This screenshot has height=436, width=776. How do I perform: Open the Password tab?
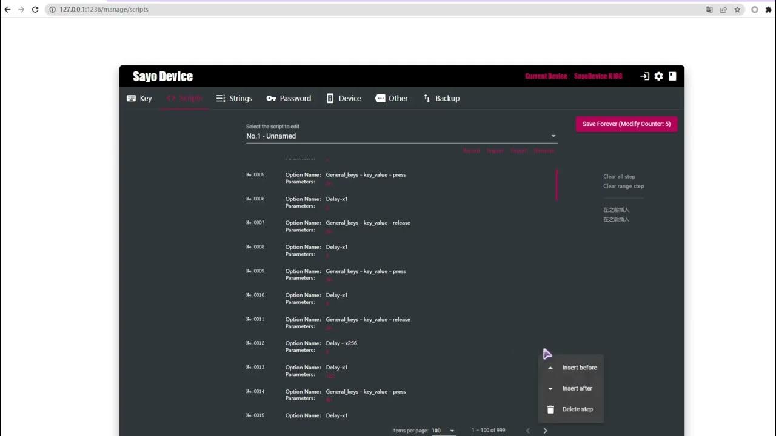(x=289, y=98)
